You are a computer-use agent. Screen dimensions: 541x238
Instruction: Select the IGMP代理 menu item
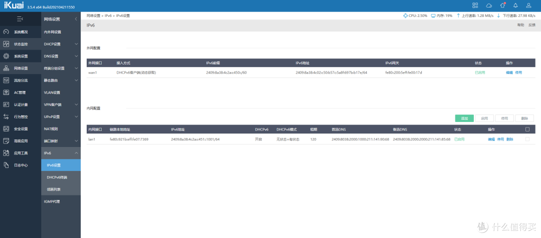52,201
